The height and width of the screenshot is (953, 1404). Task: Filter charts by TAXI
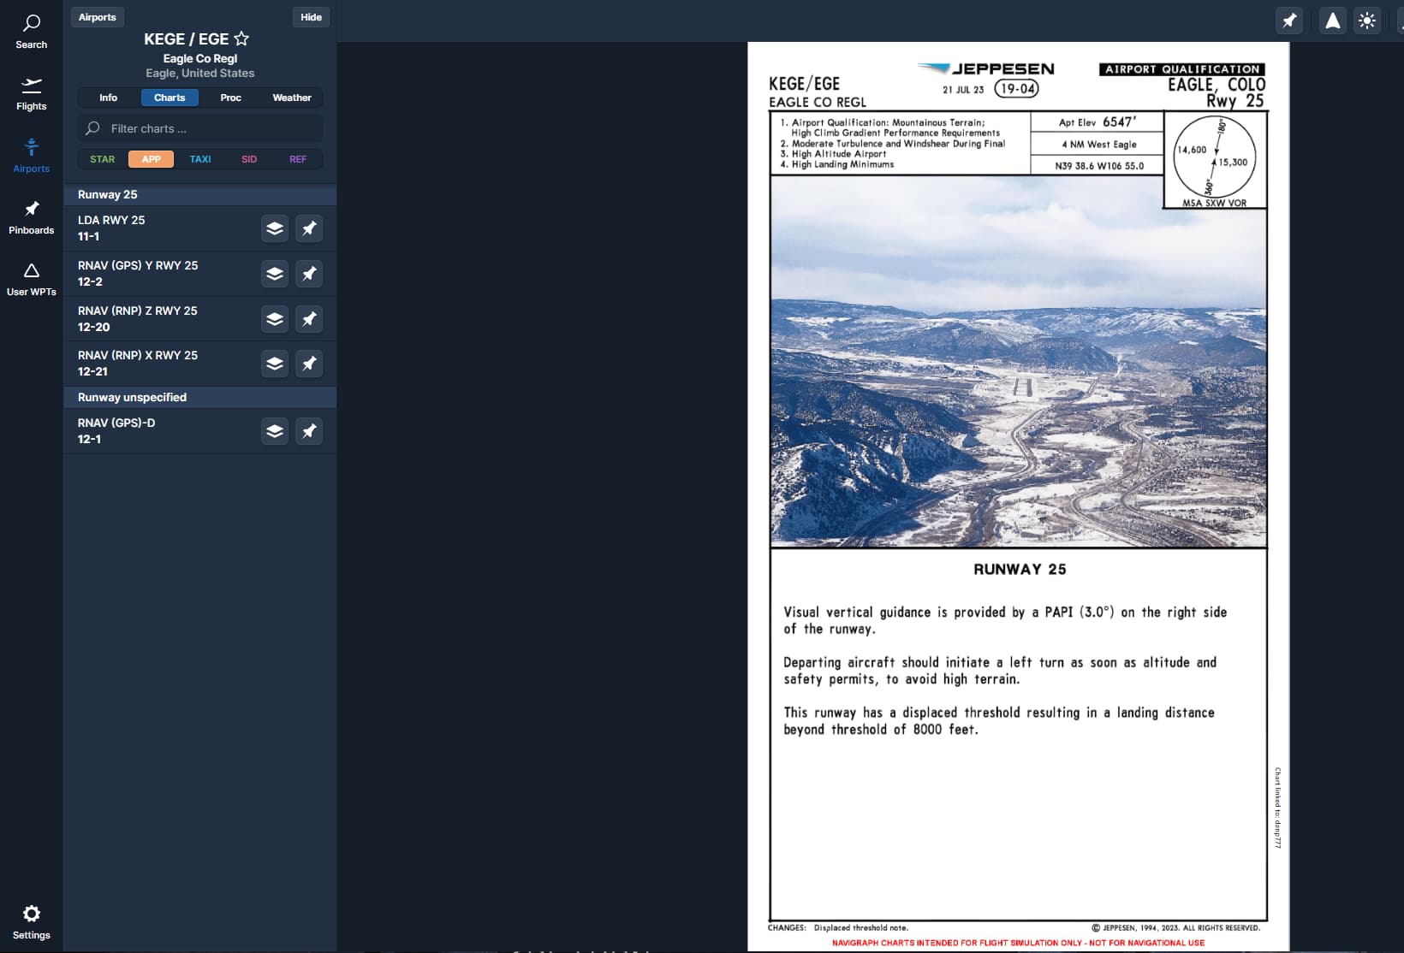click(200, 159)
